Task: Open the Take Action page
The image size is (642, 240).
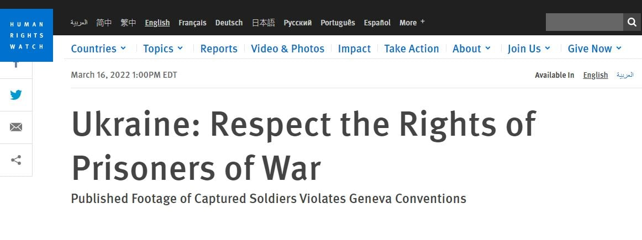Action: coord(412,49)
